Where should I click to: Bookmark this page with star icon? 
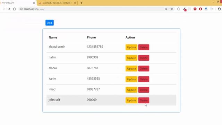(172, 9)
